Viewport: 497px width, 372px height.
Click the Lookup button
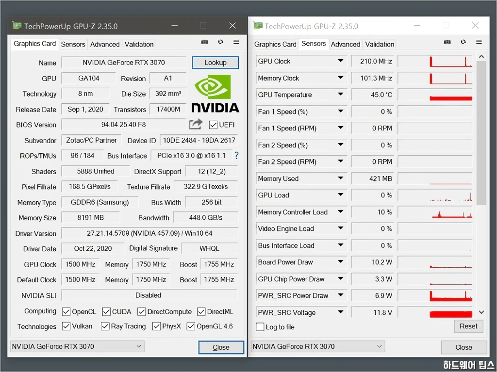[215, 63]
